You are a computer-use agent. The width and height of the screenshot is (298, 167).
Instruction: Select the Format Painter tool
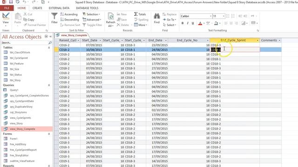click(x=35, y=25)
